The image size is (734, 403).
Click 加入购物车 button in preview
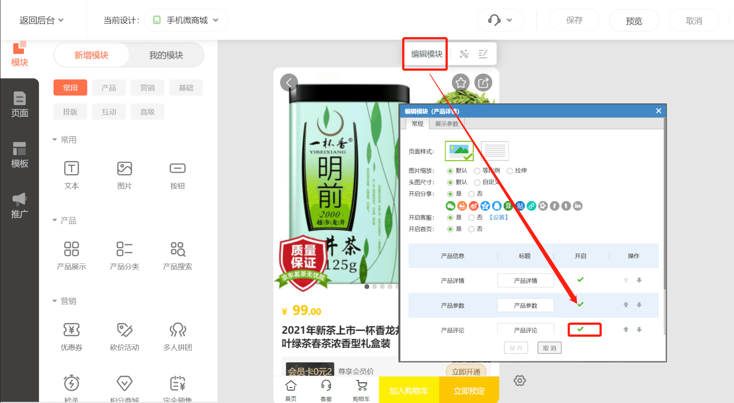[409, 391]
